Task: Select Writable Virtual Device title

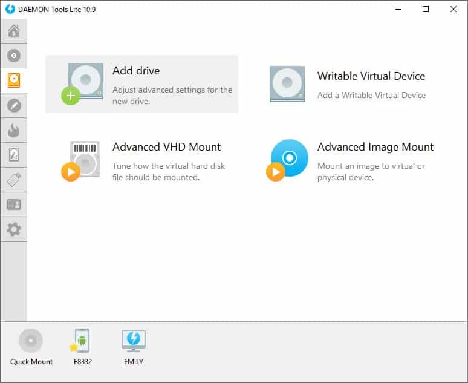Action: pyautogui.click(x=371, y=76)
